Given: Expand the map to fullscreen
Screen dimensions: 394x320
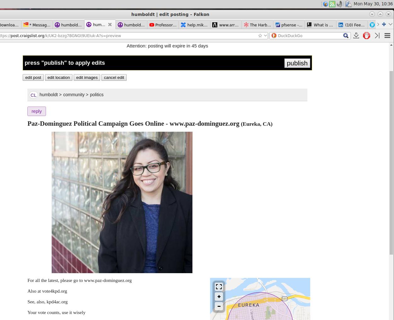Looking at the screenshot, I should point(219,287).
